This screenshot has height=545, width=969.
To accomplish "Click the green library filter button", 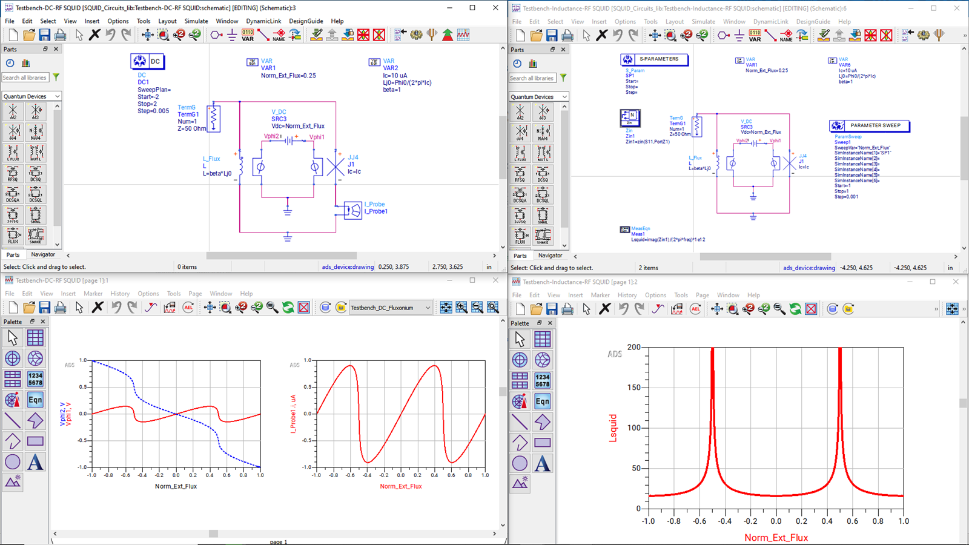I will coord(55,77).
